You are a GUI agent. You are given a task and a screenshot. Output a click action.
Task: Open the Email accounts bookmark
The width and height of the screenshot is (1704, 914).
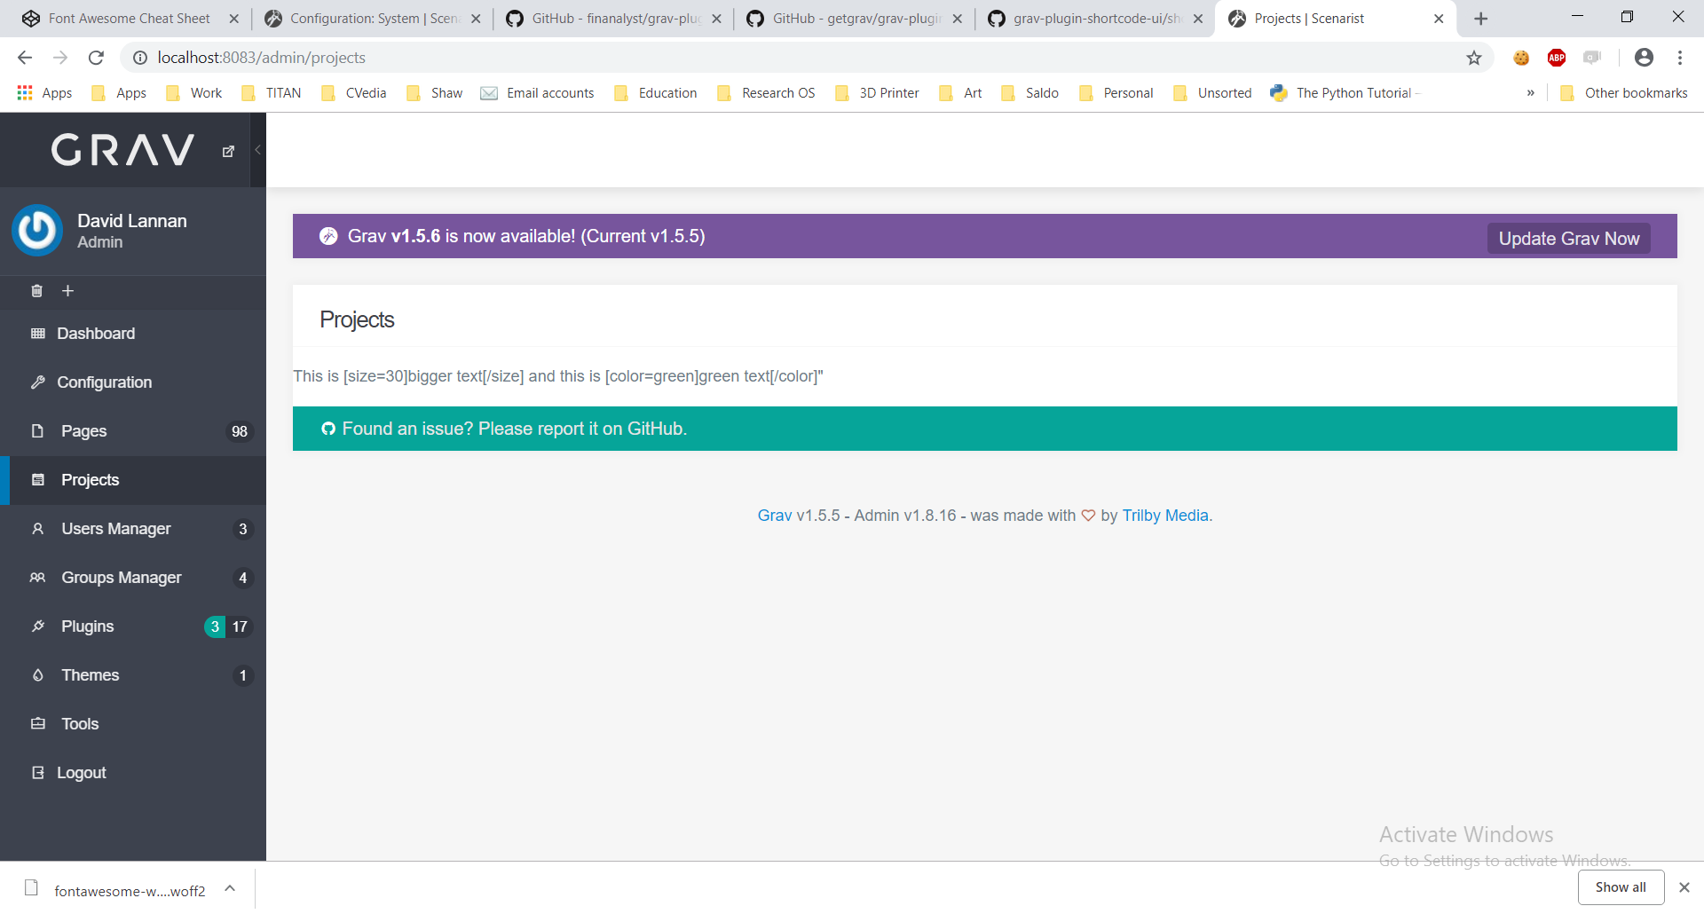[537, 93]
